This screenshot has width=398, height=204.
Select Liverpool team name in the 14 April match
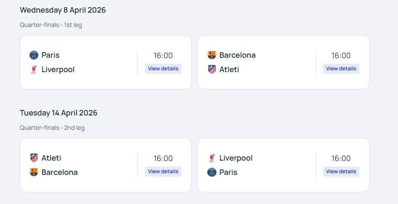[236, 158]
